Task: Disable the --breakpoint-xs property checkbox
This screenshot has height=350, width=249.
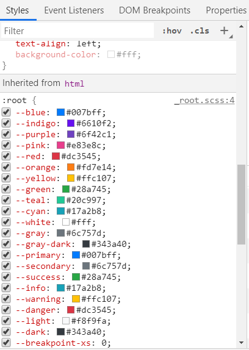Action: pos(6,343)
